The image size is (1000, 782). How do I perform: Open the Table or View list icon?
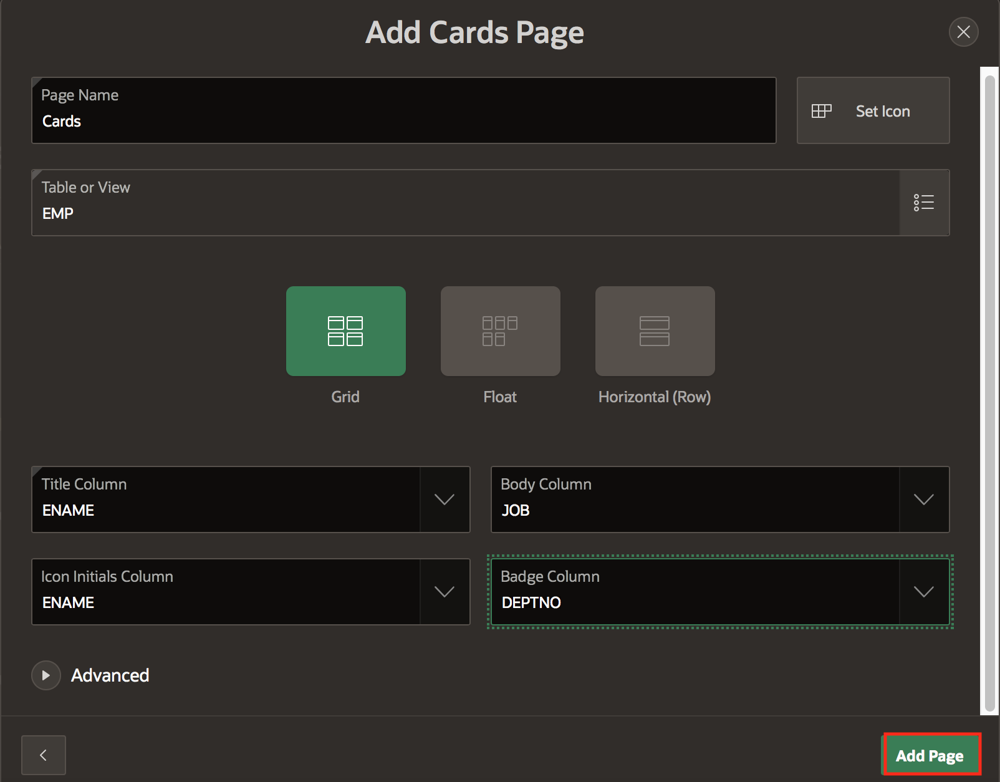(x=924, y=203)
